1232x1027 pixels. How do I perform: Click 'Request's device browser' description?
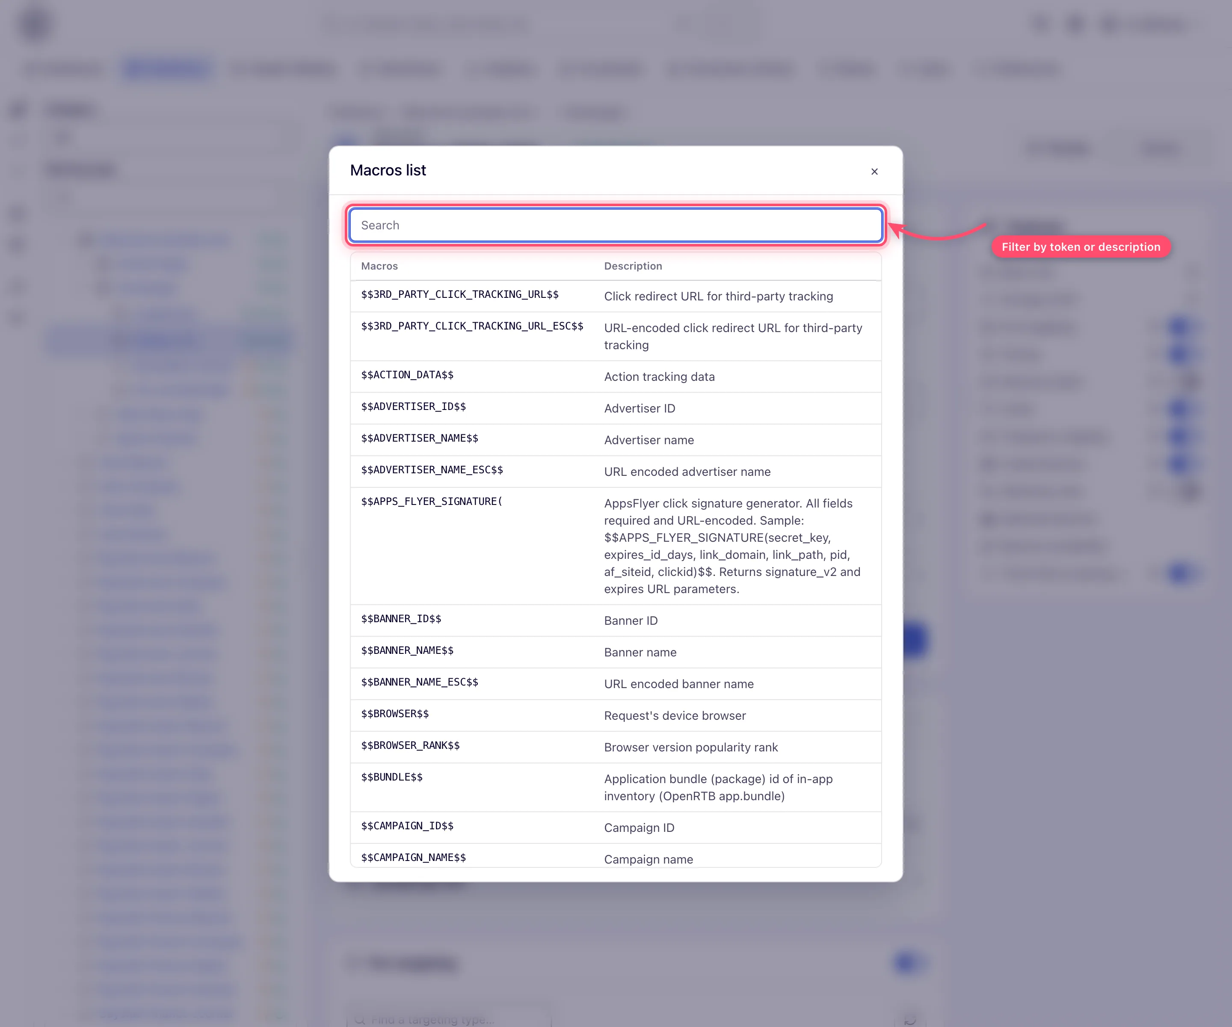pyautogui.click(x=675, y=716)
